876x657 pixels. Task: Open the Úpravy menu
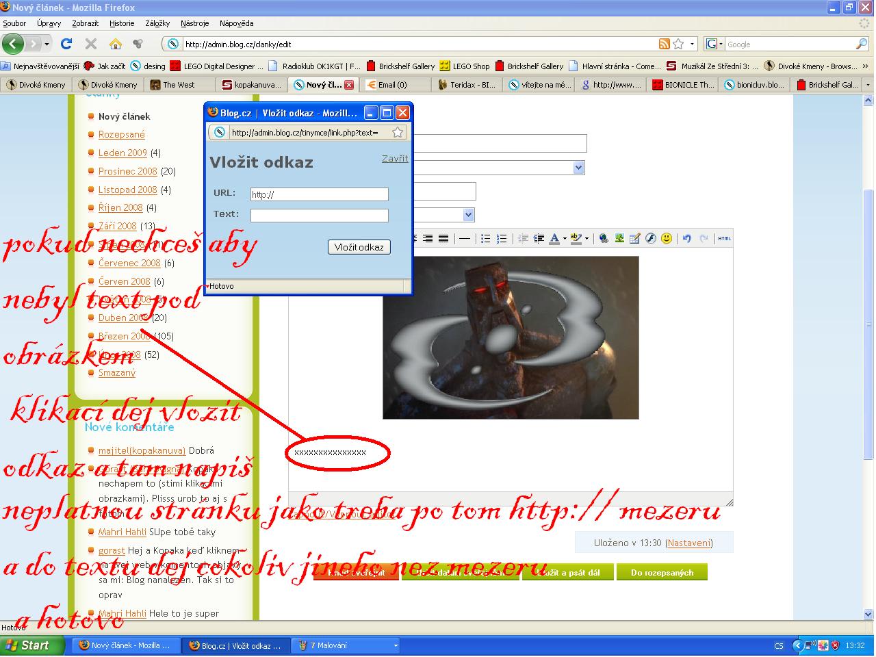point(49,23)
